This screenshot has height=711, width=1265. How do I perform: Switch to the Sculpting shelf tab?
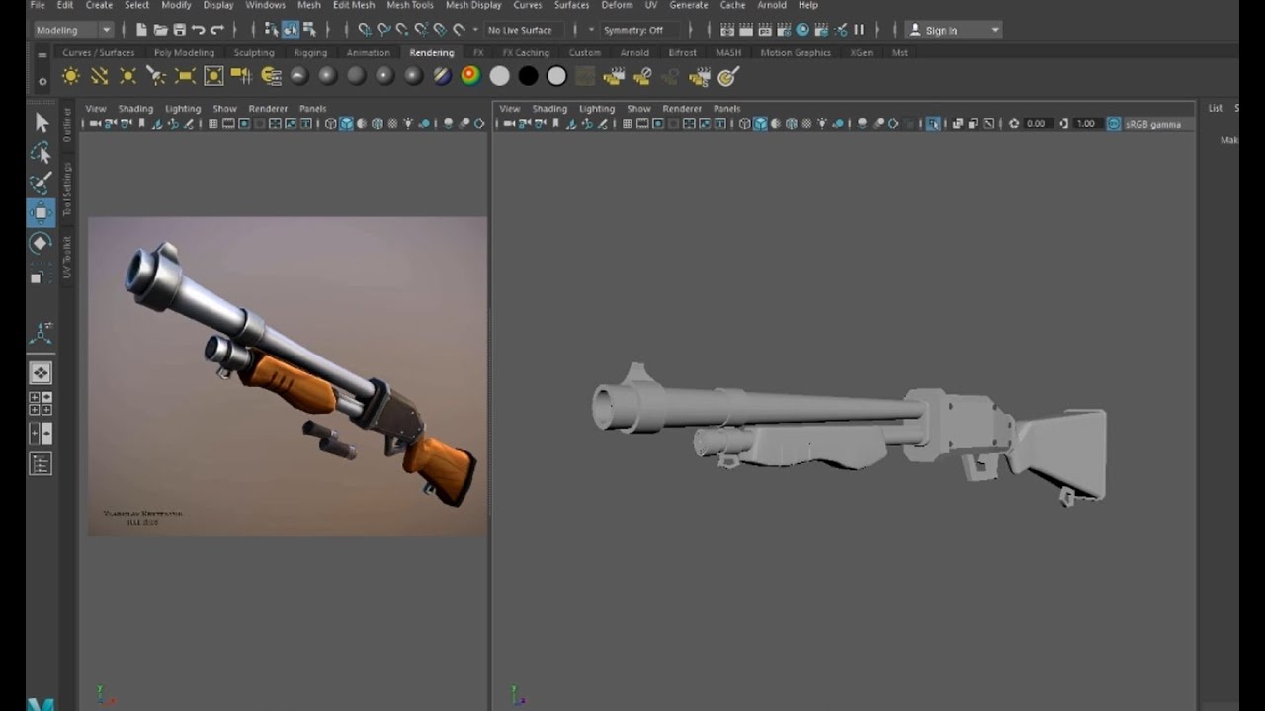point(254,52)
